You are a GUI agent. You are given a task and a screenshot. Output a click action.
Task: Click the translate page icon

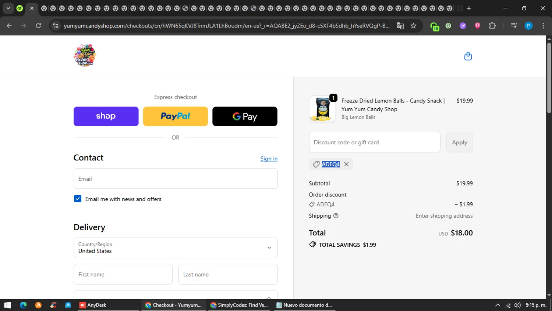(400, 26)
